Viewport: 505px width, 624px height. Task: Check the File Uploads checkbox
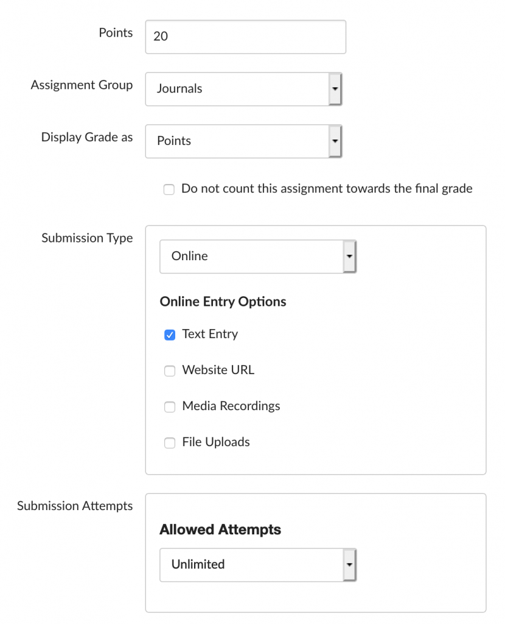pyautogui.click(x=170, y=442)
